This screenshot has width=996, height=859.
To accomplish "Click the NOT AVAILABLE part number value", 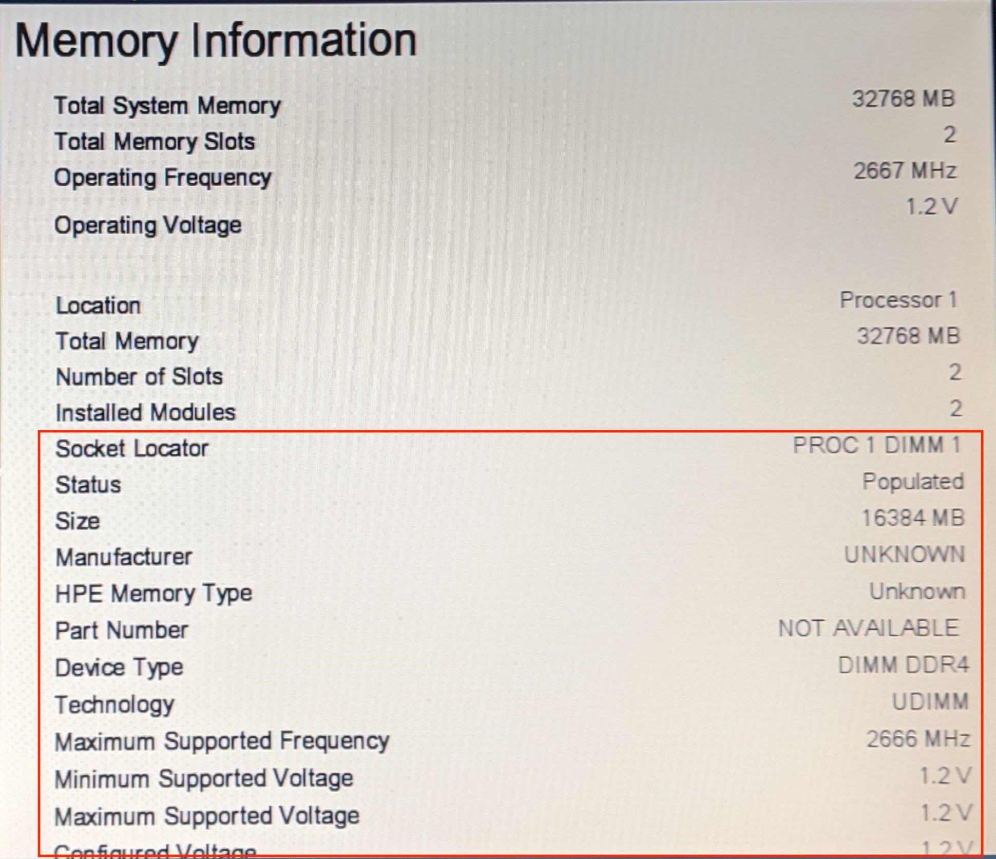I will pyautogui.click(x=868, y=628).
